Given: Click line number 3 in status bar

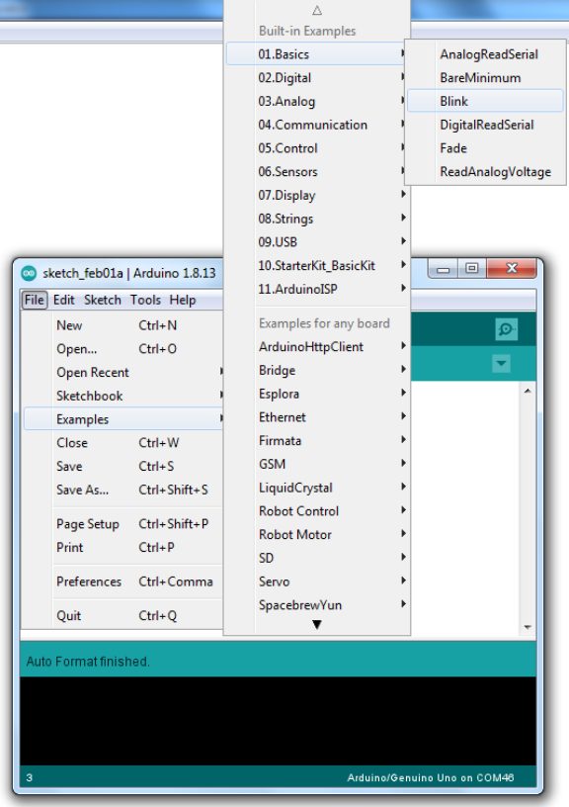Looking at the screenshot, I should click(x=30, y=777).
